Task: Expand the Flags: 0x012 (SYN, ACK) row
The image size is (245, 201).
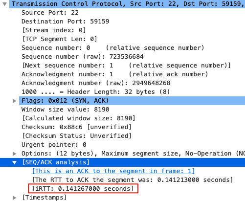Action: 15,101
